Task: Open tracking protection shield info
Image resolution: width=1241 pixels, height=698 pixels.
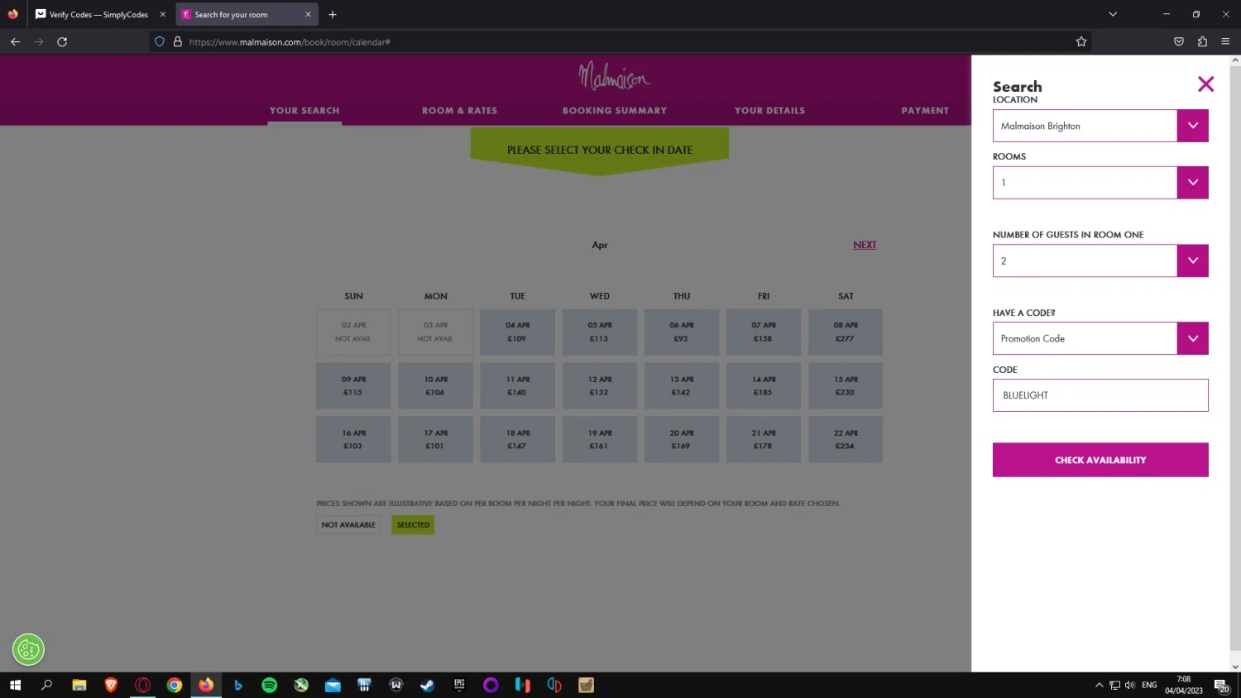Action: coord(160,41)
